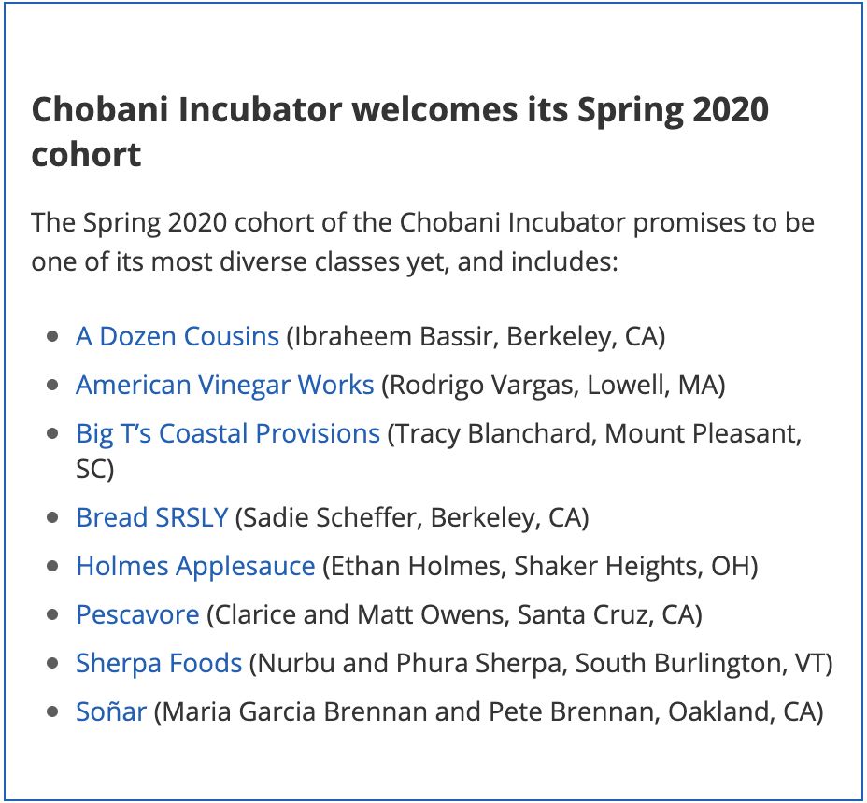
Task: Follow the American Vinegar Works link
Action: tap(225, 385)
